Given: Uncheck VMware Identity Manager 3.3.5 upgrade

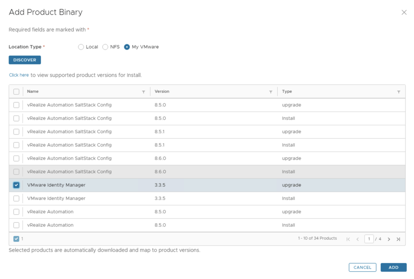Looking at the screenshot, I should tap(16, 185).
